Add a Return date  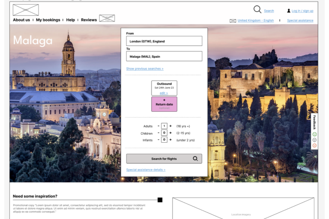[x=164, y=104]
